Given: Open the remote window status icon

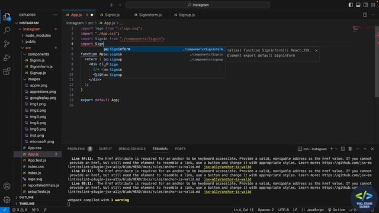Looking at the screenshot, I should [x=5, y=210].
